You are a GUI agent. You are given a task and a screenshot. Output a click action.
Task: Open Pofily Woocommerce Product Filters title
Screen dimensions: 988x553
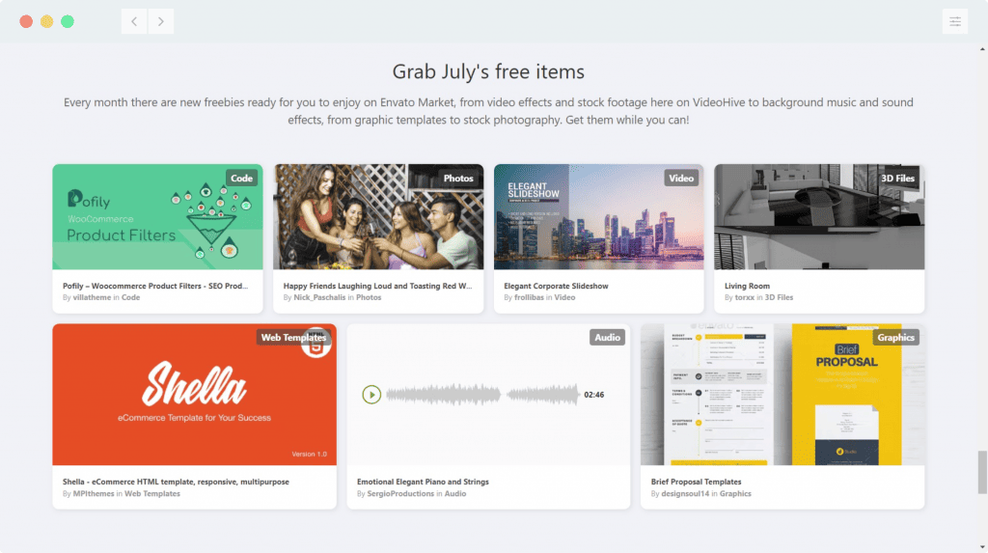point(155,286)
